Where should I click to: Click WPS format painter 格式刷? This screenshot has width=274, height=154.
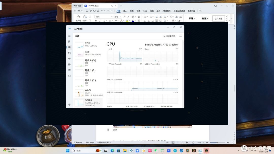[x=78, y=18]
